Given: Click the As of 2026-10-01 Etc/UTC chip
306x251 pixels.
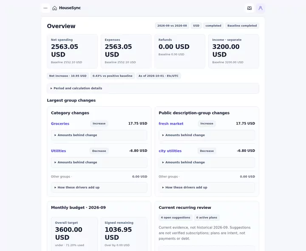Looking at the screenshot, I should 159,76.
